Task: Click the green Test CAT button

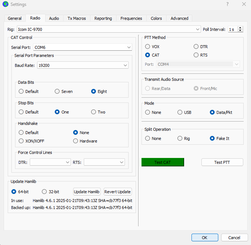Action: (162, 162)
